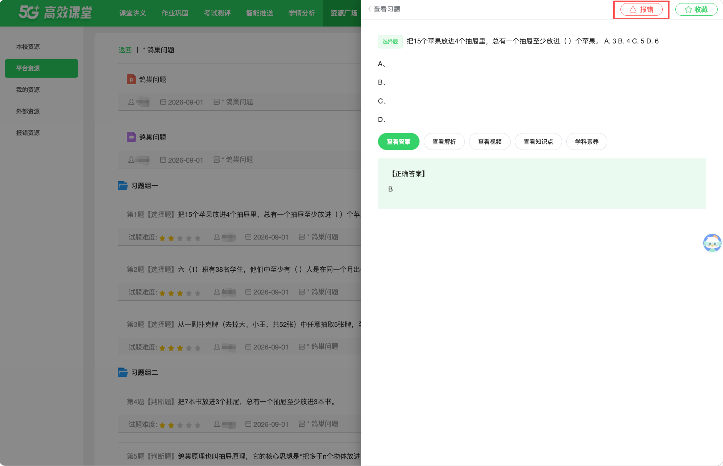This screenshot has height=466, width=723.
Task: Click the 收藏 button
Action: point(696,10)
